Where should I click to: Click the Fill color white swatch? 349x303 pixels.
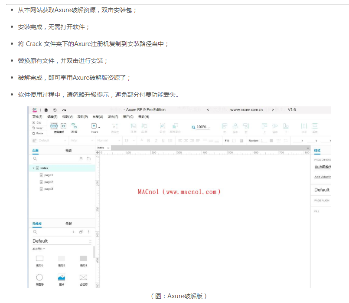click(x=234, y=141)
